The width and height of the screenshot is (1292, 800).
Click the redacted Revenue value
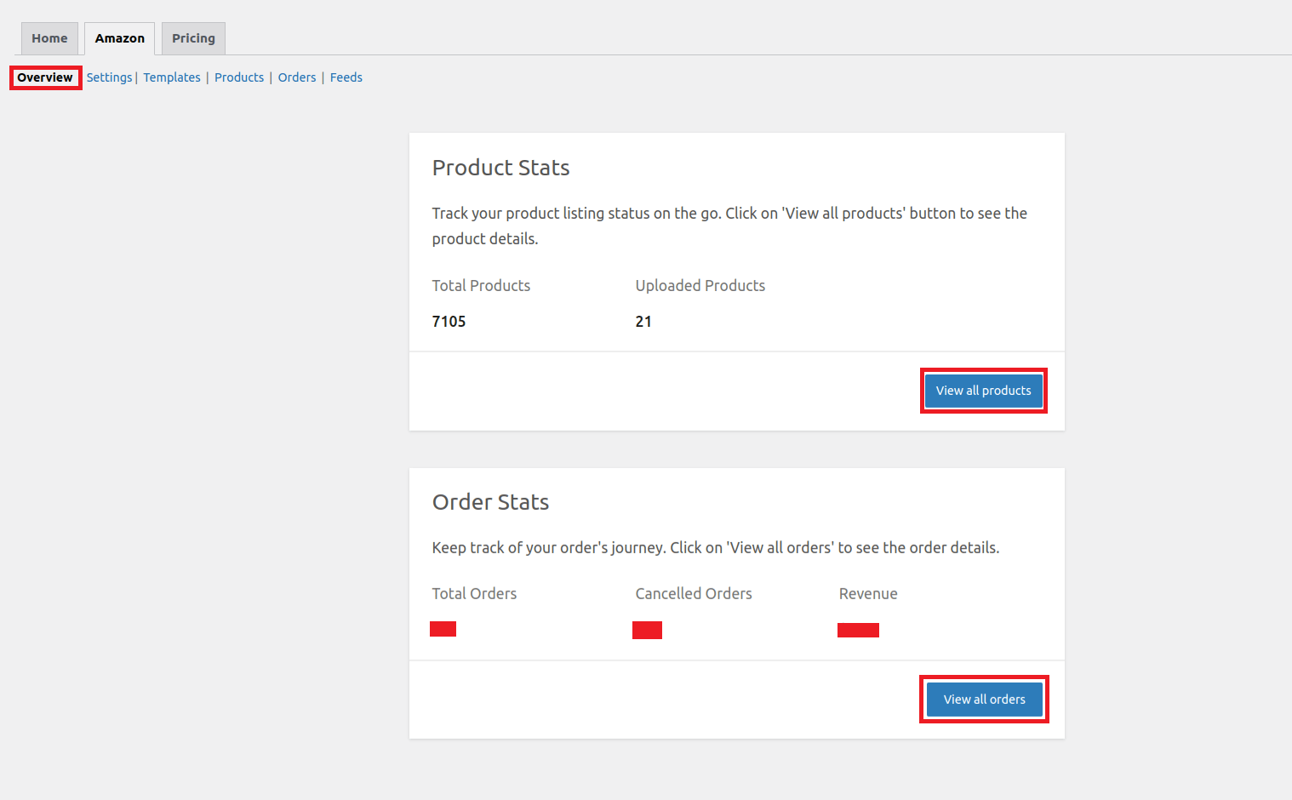tap(858, 630)
